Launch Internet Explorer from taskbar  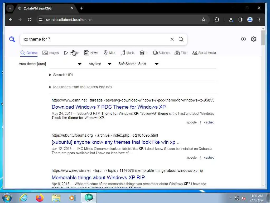tap(23, 198)
